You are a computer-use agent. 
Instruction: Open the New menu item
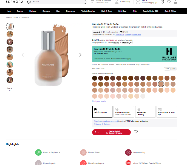[x=9, y=11]
